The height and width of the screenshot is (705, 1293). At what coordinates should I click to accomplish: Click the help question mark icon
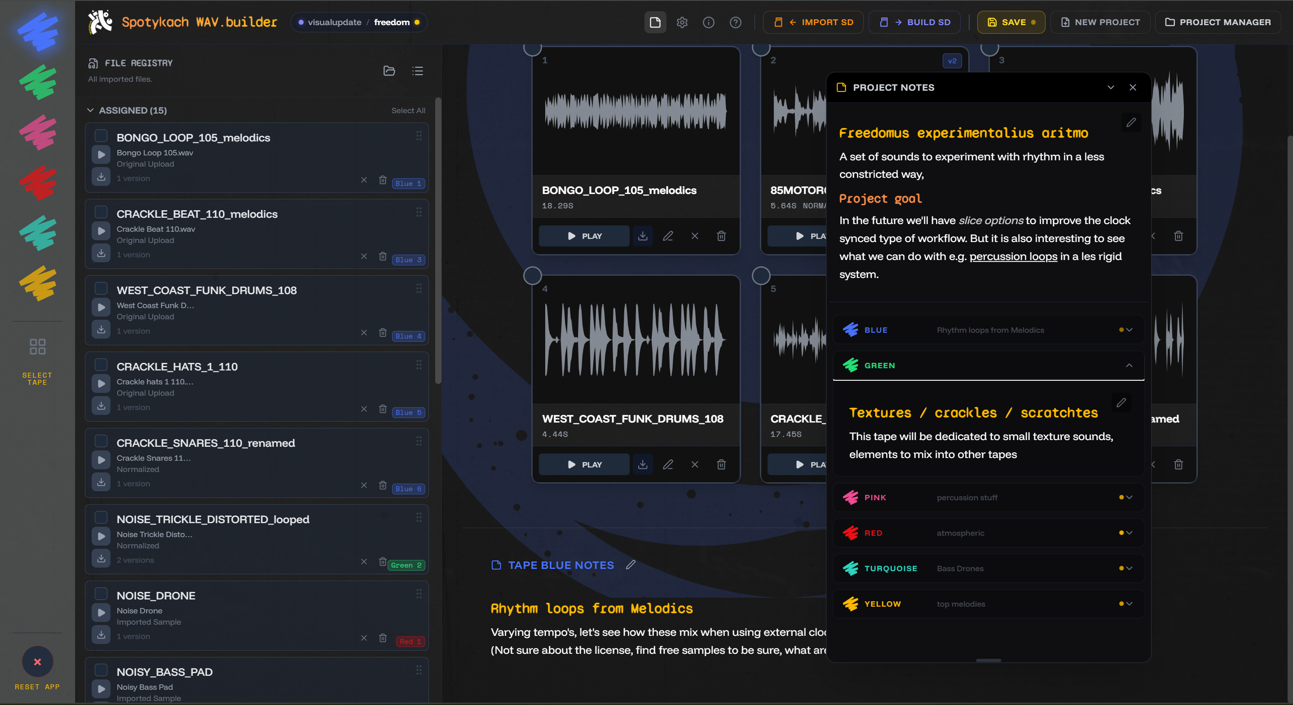click(x=735, y=22)
